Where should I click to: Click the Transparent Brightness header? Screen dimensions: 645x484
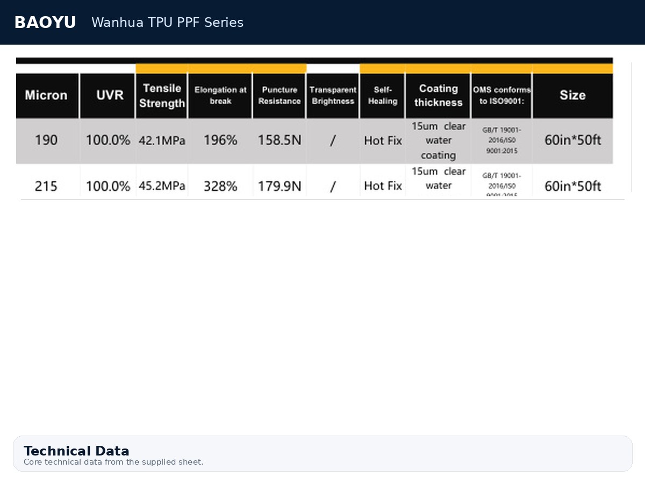333,96
